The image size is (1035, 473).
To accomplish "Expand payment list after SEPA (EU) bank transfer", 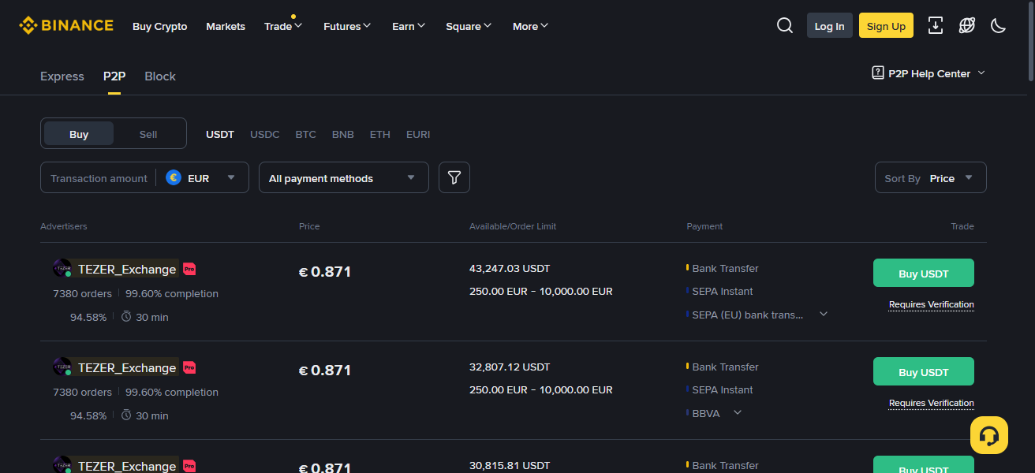I will pos(824,315).
